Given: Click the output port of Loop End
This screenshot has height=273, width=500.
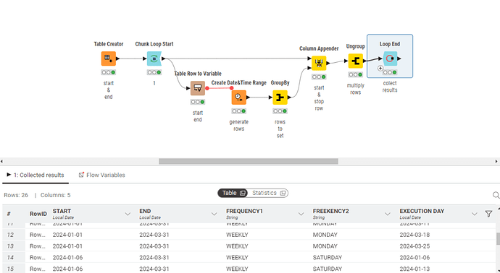Looking at the screenshot, I should coord(399,58).
